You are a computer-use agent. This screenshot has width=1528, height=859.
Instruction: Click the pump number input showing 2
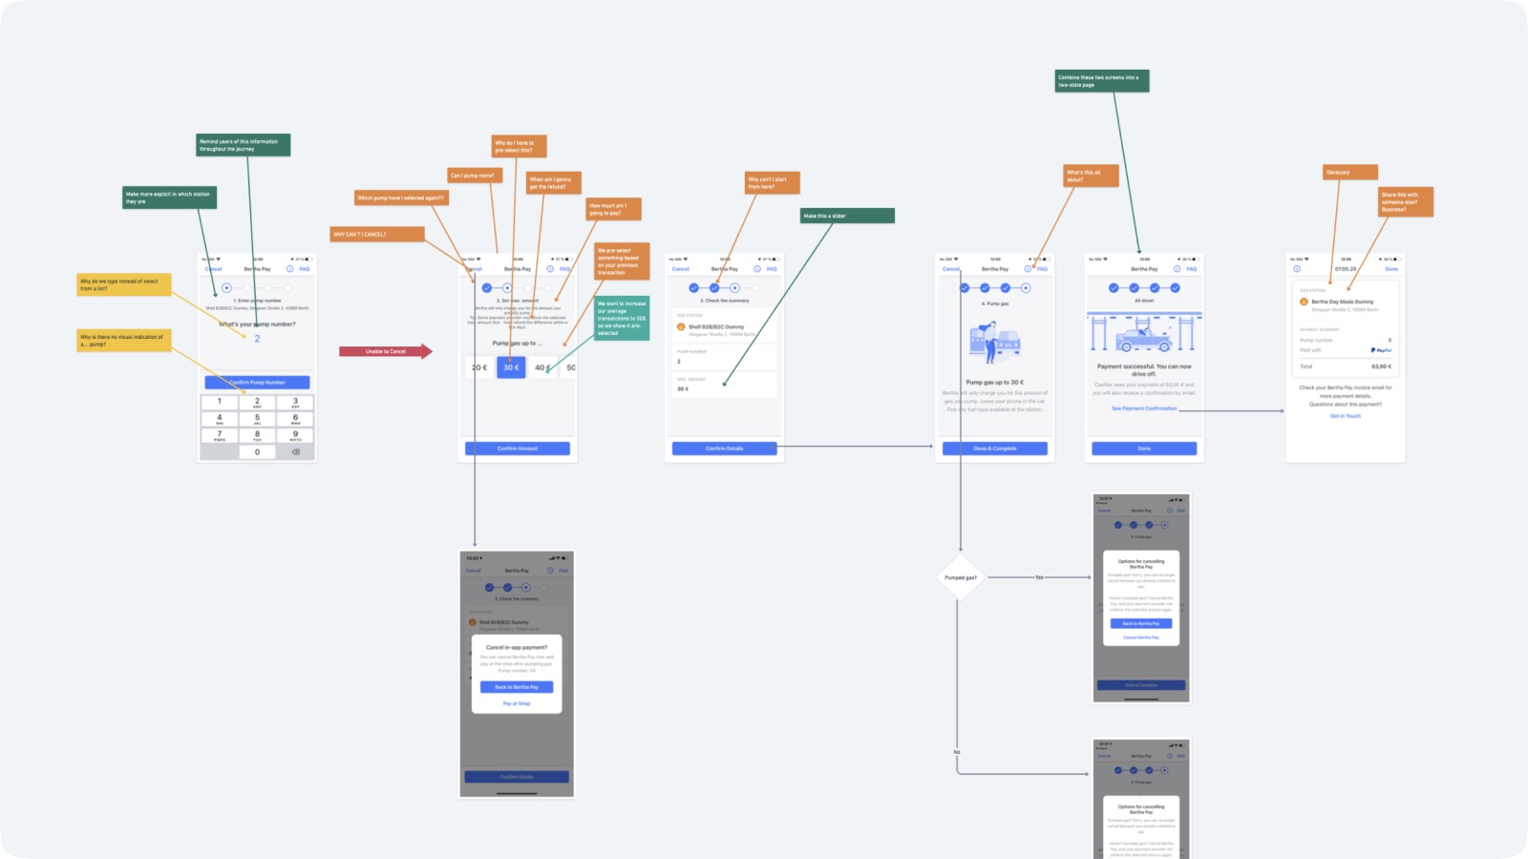tap(257, 339)
